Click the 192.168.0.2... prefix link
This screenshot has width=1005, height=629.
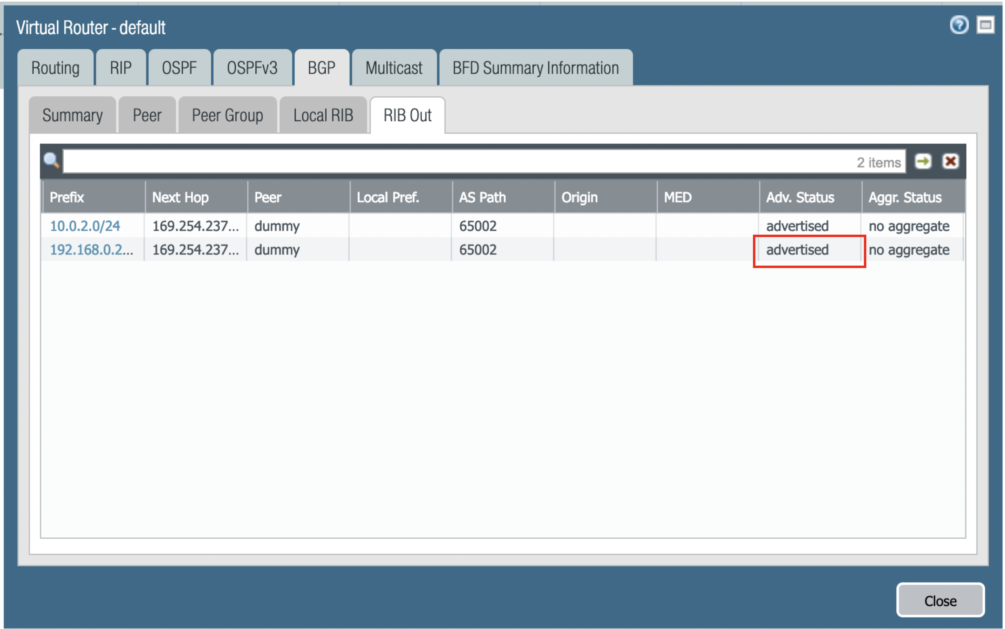point(92,250)
